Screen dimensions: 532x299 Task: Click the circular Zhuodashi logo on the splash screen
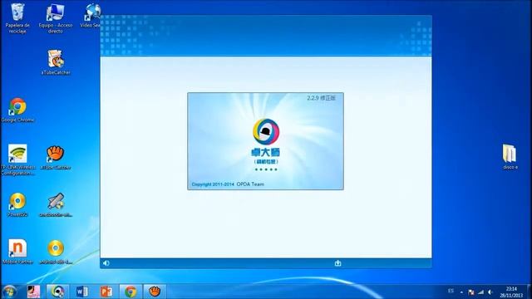tap(266, 131)
